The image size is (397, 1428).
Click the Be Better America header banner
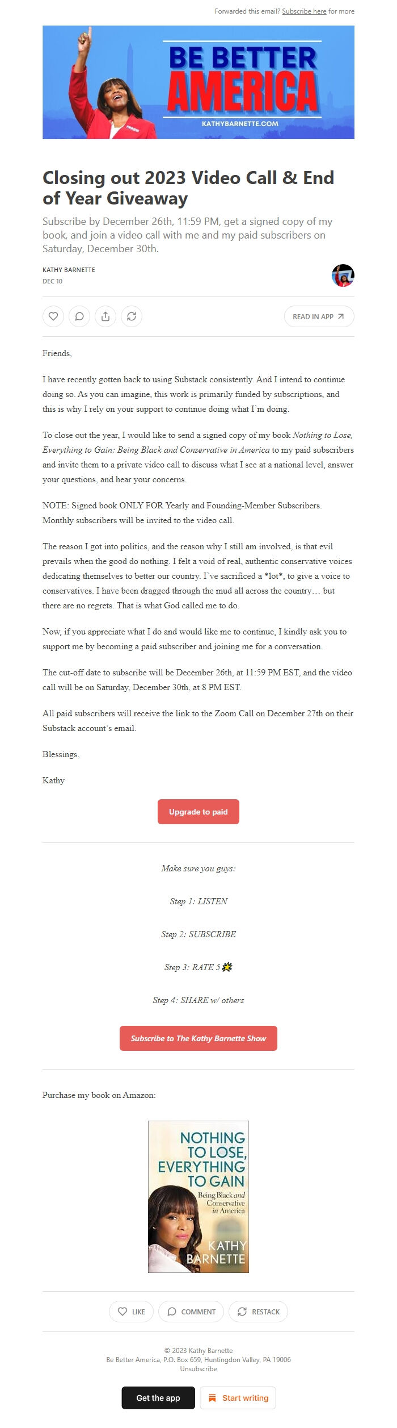click(x=198, y=82)
